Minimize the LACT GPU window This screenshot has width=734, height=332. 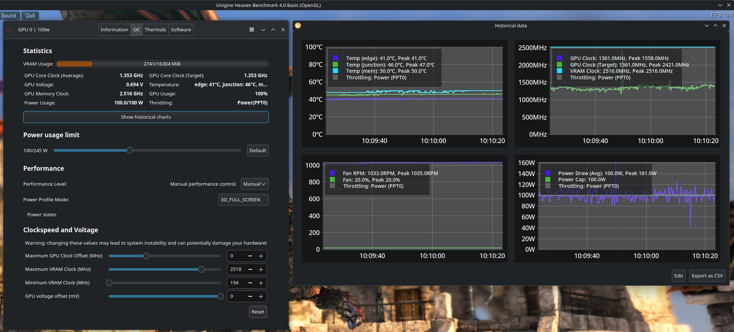point(263,30)
